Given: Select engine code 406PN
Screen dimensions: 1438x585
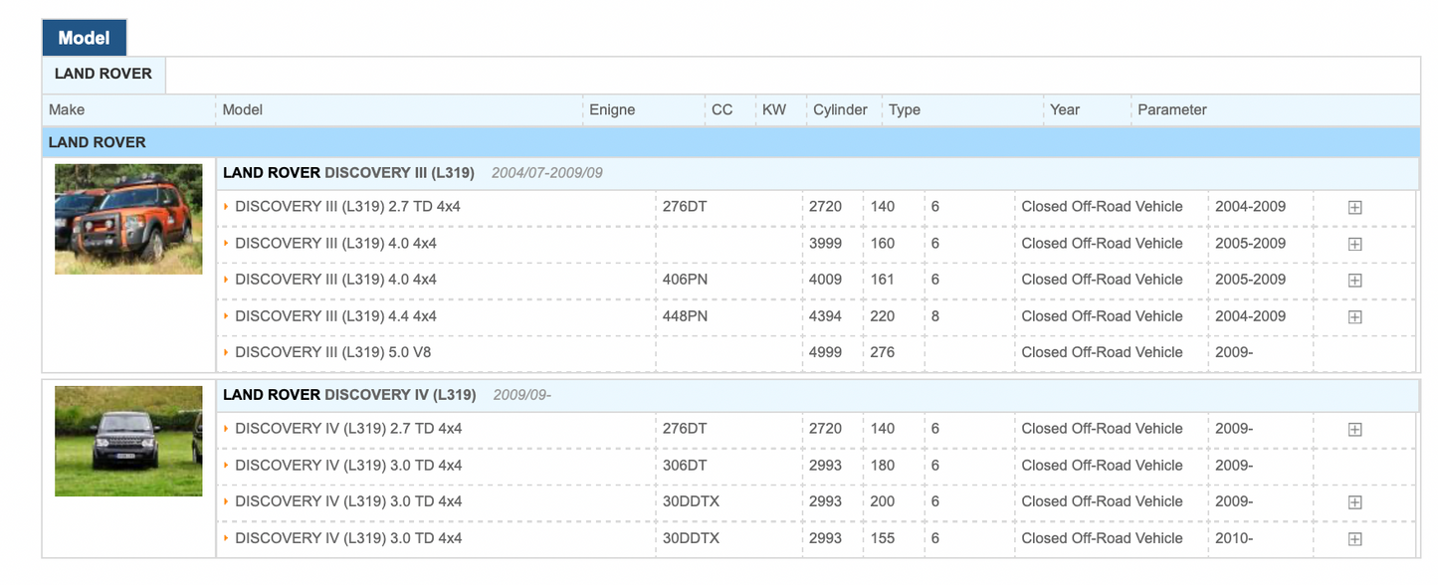Looking at the screenshot, I should click(685, 280).
